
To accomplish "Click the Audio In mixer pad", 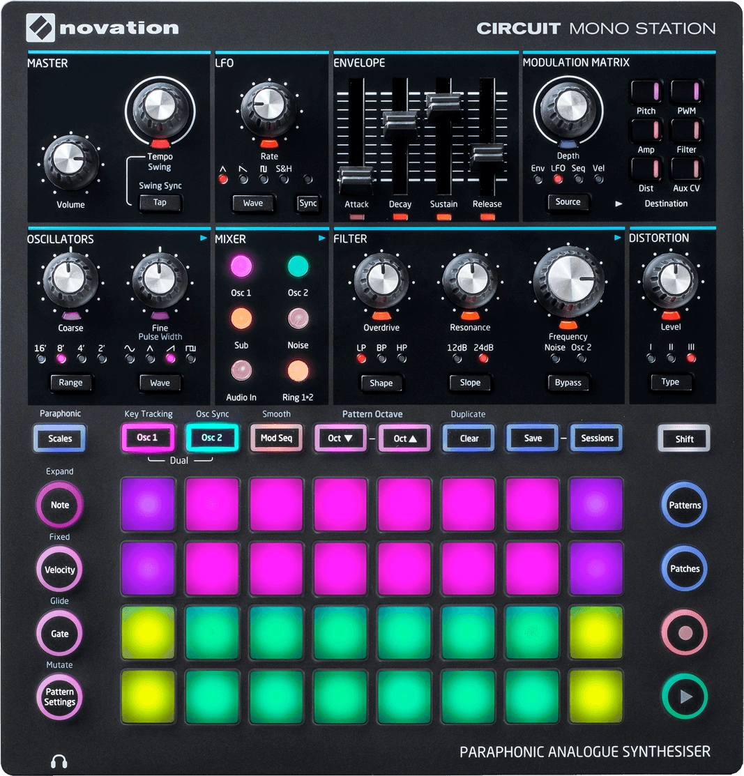I will click(x=241, y=371).
